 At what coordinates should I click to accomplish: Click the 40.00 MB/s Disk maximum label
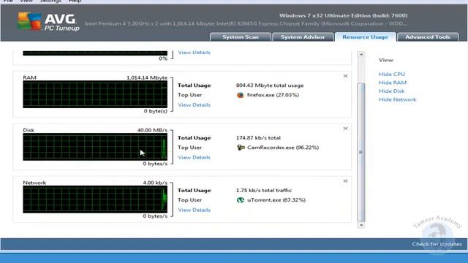click(152, 130)
